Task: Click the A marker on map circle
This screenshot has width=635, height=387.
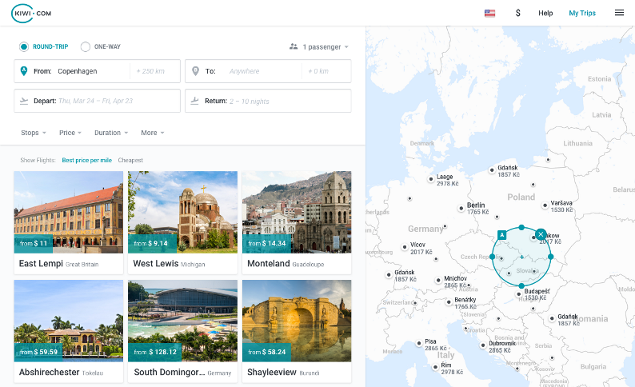Action: click(x=501, y=234)
